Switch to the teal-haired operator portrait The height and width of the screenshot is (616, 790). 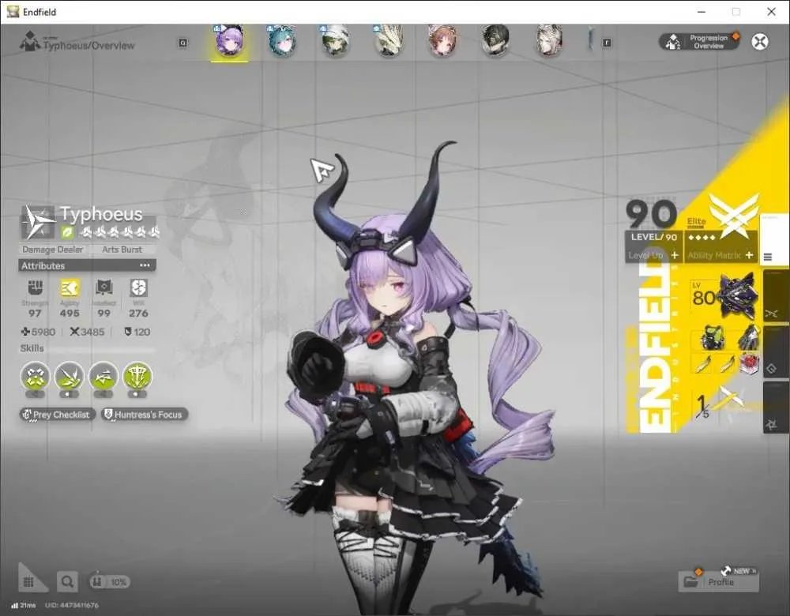pos(282,41)
